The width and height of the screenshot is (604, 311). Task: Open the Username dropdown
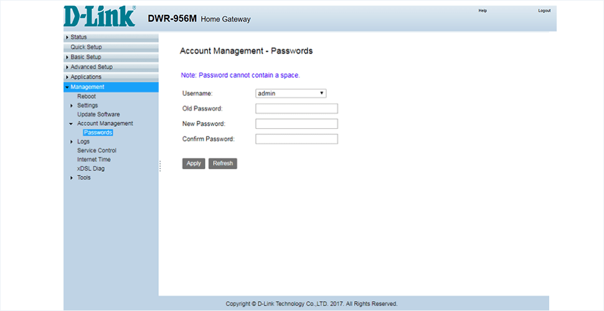click(x=291, y=93)
